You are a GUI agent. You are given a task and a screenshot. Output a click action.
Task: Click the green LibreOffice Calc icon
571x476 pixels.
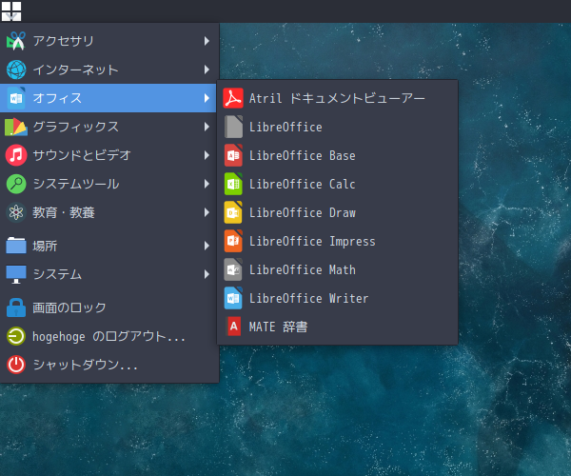[233, 184]
